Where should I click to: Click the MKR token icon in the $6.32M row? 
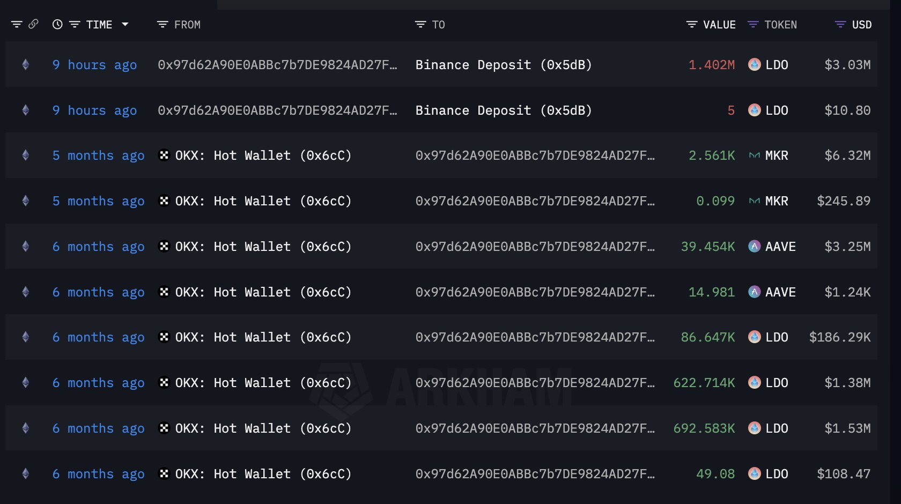(755, 155)
